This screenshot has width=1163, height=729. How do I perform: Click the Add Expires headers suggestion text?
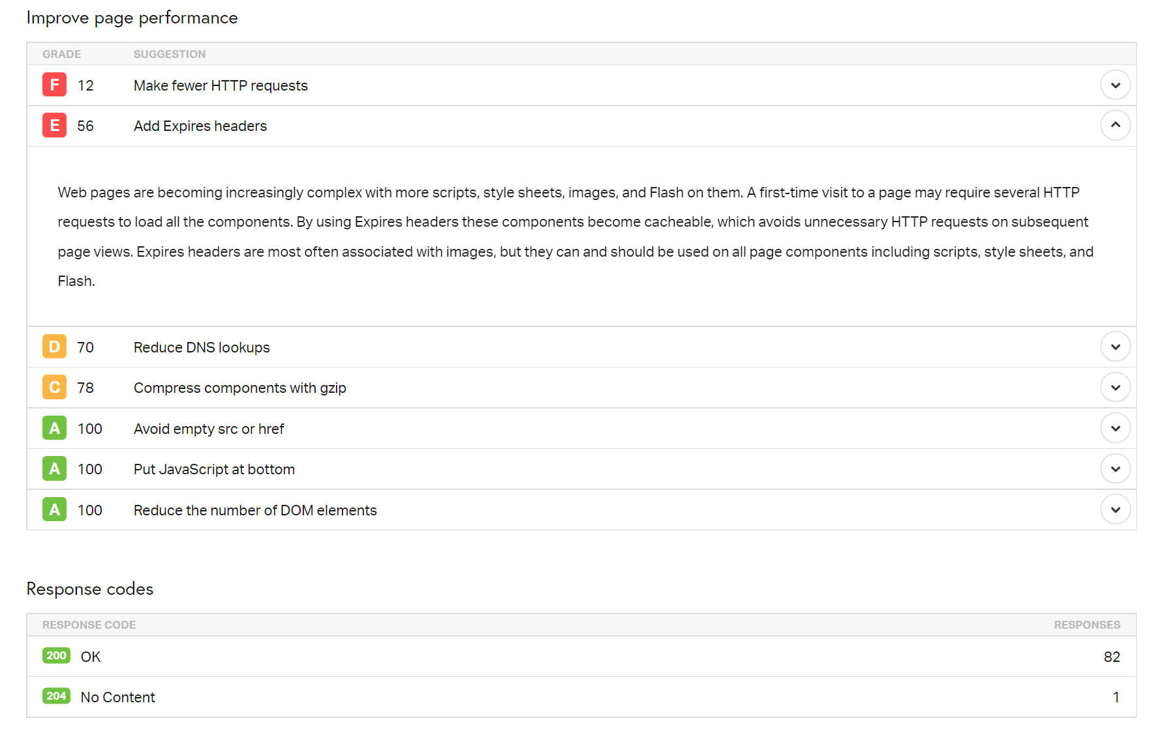[200, 126]
